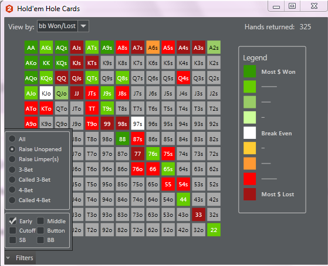Select the red 55 cell

click(x=168, y=184)
